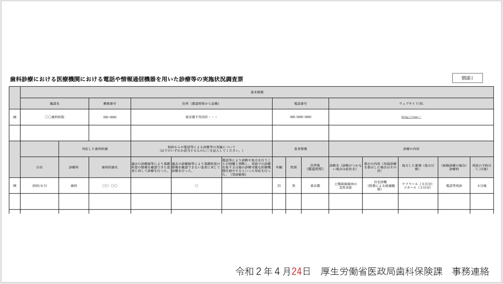503x284 pixels.
Task: Select the 別添1 label box
Action: 467,78
